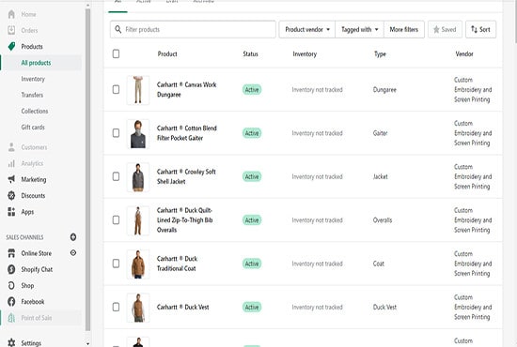The image size is (517, 347).
Task: Click the Discounts badge icon
Action: pos(11,195)
